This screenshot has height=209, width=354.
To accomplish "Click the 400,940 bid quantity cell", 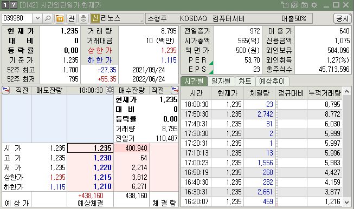I will [x=131, y=148].
